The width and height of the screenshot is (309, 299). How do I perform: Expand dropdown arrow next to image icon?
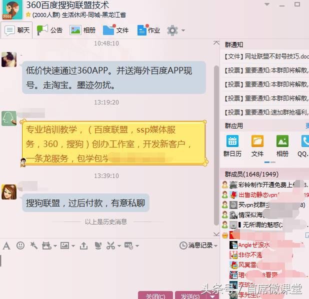coord(73,246)
